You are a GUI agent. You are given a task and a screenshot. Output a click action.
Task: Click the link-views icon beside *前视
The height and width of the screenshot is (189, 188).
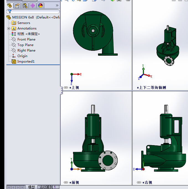tap(66, 182)
